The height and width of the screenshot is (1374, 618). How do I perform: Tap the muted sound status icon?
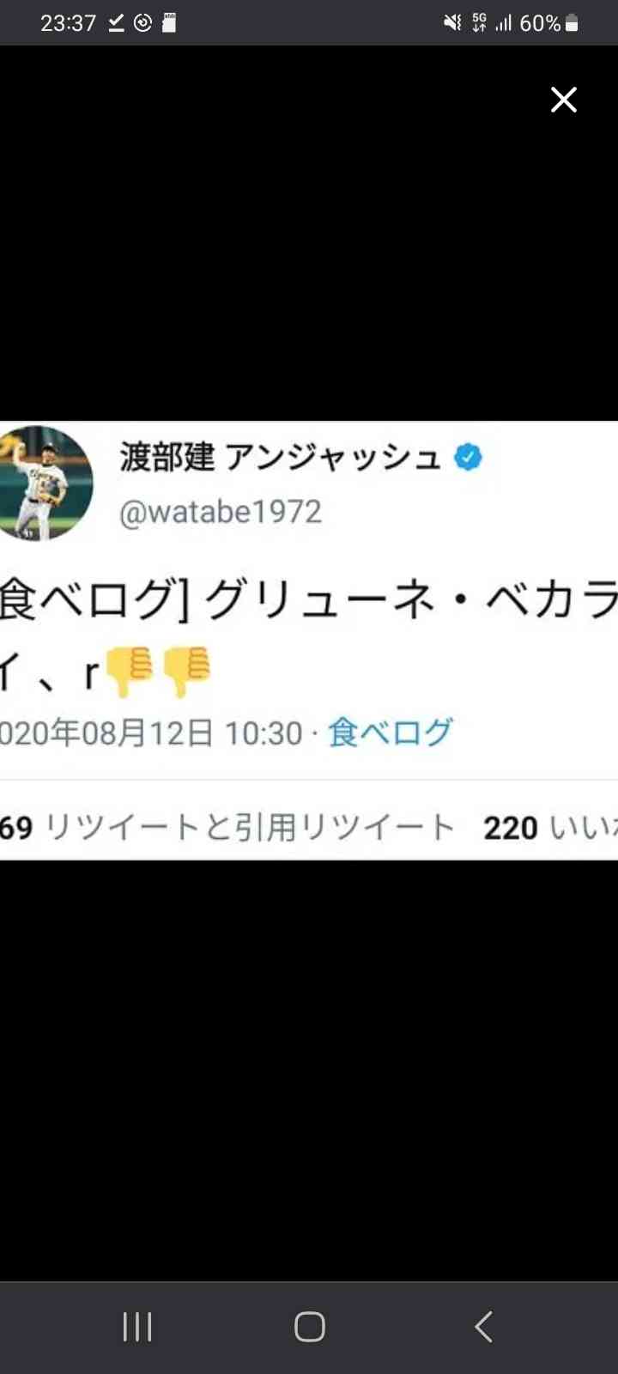(x=452, y=23)
